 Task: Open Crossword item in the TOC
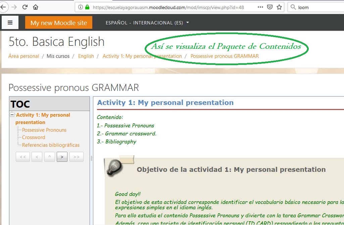tap(34, 137)
